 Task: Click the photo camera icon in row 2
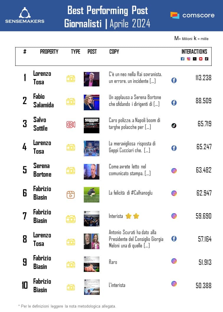pyautogui.click(x=70, y=102)
